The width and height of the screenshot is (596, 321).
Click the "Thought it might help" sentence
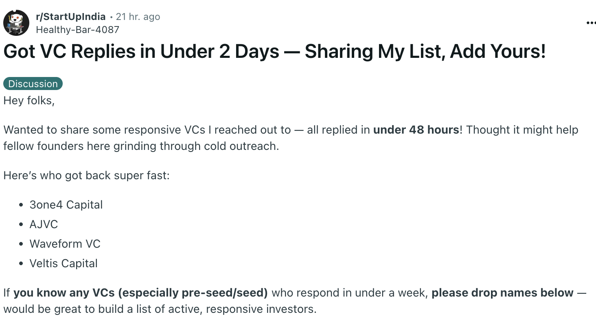tap(522, 130)
